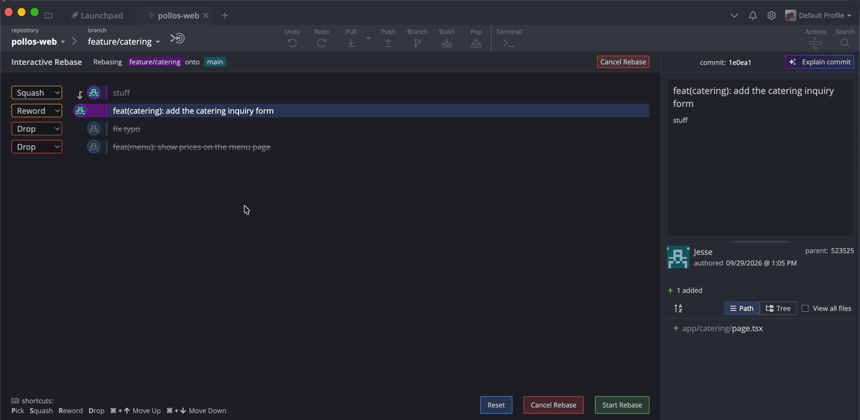Expand the feature/catering branch dropdown
Screen dimensions: 860x420
[x=124, y=42]
